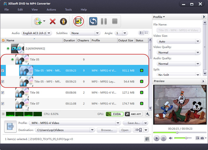Image resolution: width=208 pixels, height=150 pixels.
Task: Open the Video Size Auto dropdown
Action: click(x=179, y=41)
